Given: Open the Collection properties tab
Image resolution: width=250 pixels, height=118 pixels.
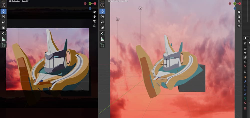Looking at the screenshot, I should [245, 72].
